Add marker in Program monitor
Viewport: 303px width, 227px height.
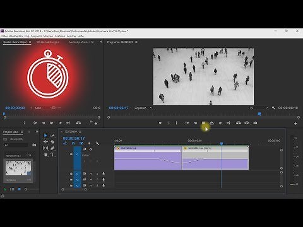click(160, 123)
